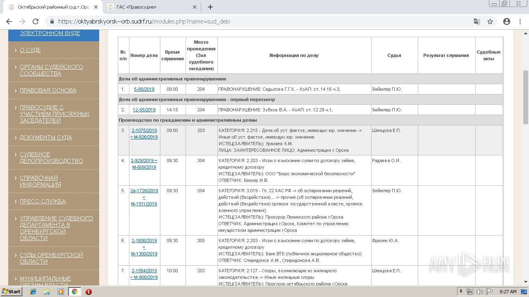The image size is (529, 297).
Task: Open ПРАВОСУДИЕ С УЧАСТИЕМ ПРИСЯЖНЫХ ЗАСЕДАТЕЛЕЙ
Action: click(55, 114)
